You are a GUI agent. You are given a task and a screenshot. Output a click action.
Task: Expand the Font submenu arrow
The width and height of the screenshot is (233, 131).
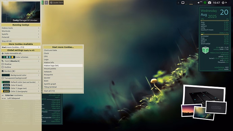coord(38,61)
